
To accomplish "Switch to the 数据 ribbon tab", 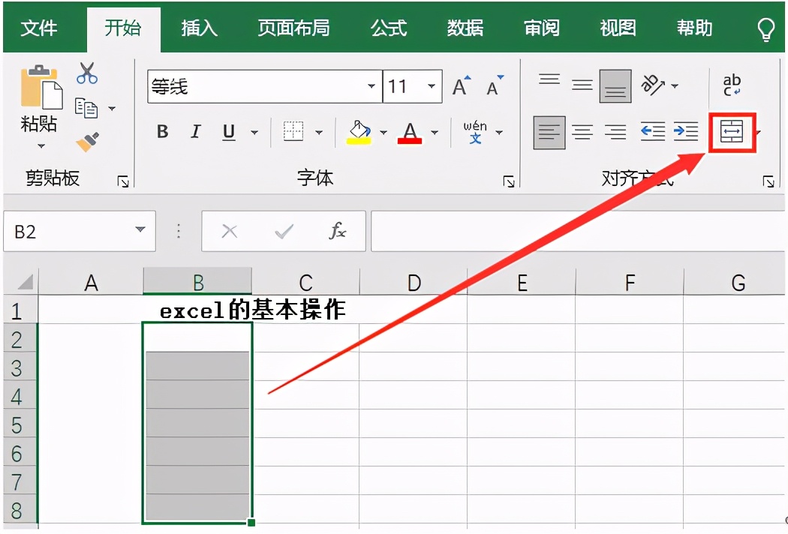I will click(464, 28).
